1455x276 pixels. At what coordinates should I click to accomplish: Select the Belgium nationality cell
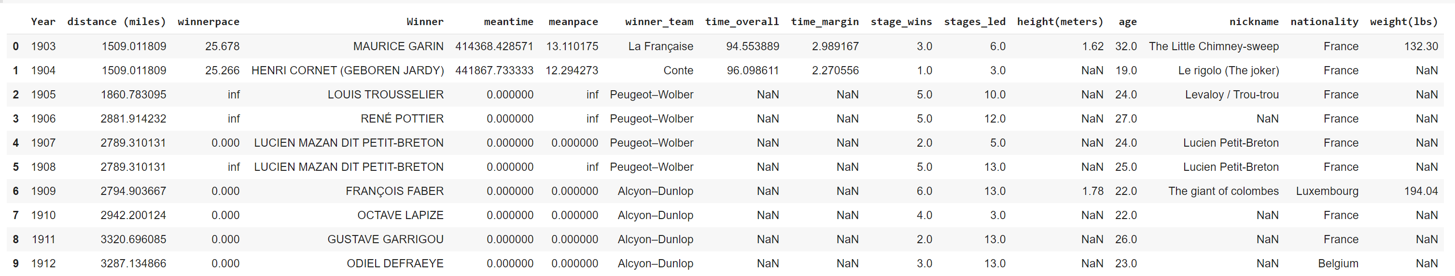tap(1338, 263)
